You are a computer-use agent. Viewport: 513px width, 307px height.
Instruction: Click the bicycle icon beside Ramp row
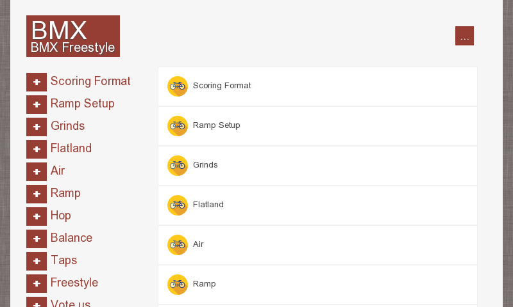point(178,285)
